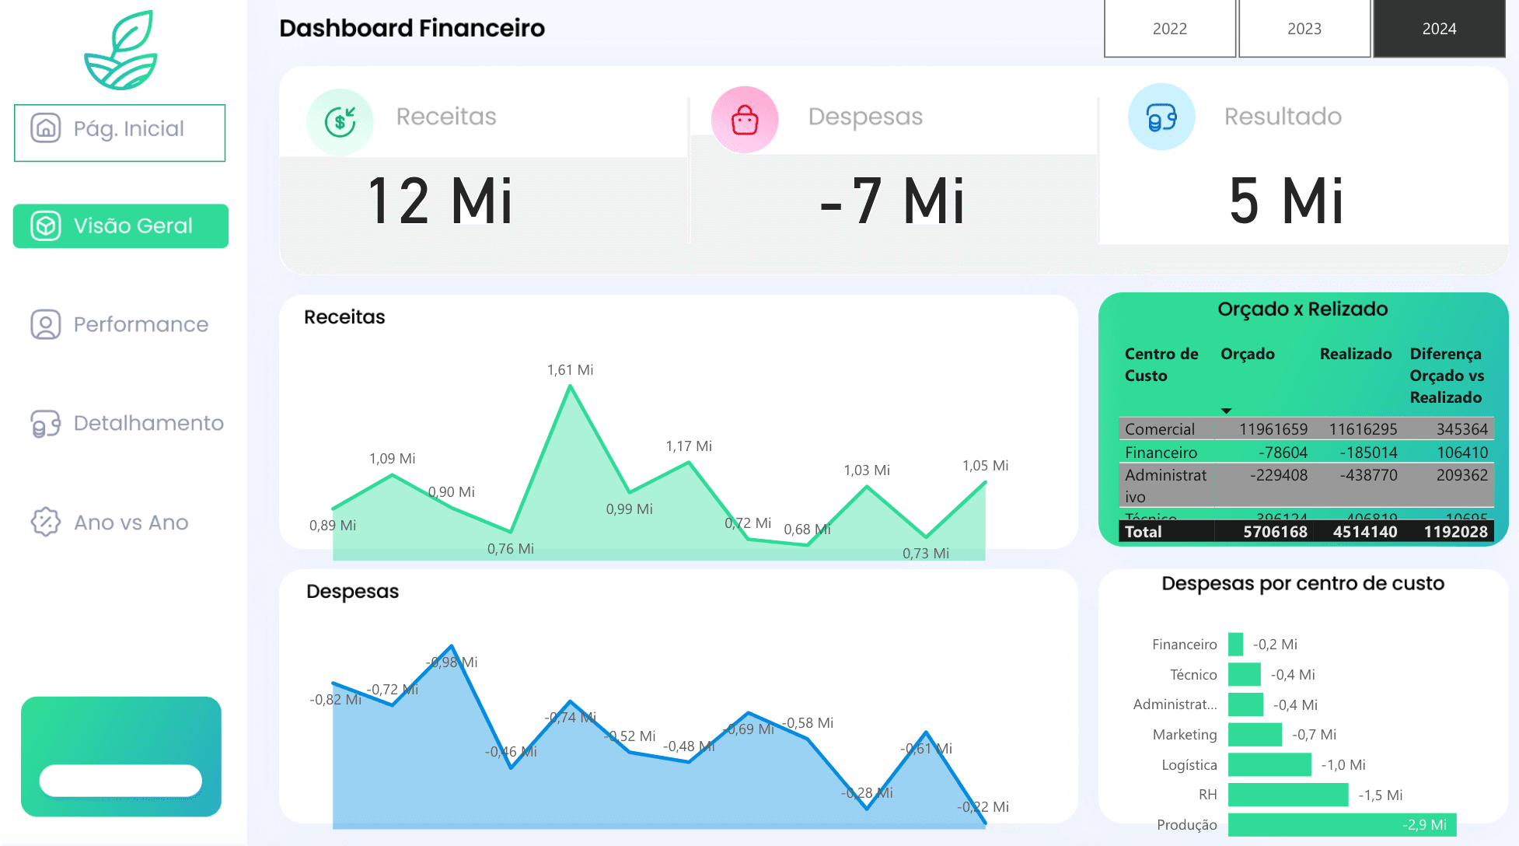Sort by Diferença Orçado vs Realizado header
The image size is (1519, 846).
point(1446,376)
